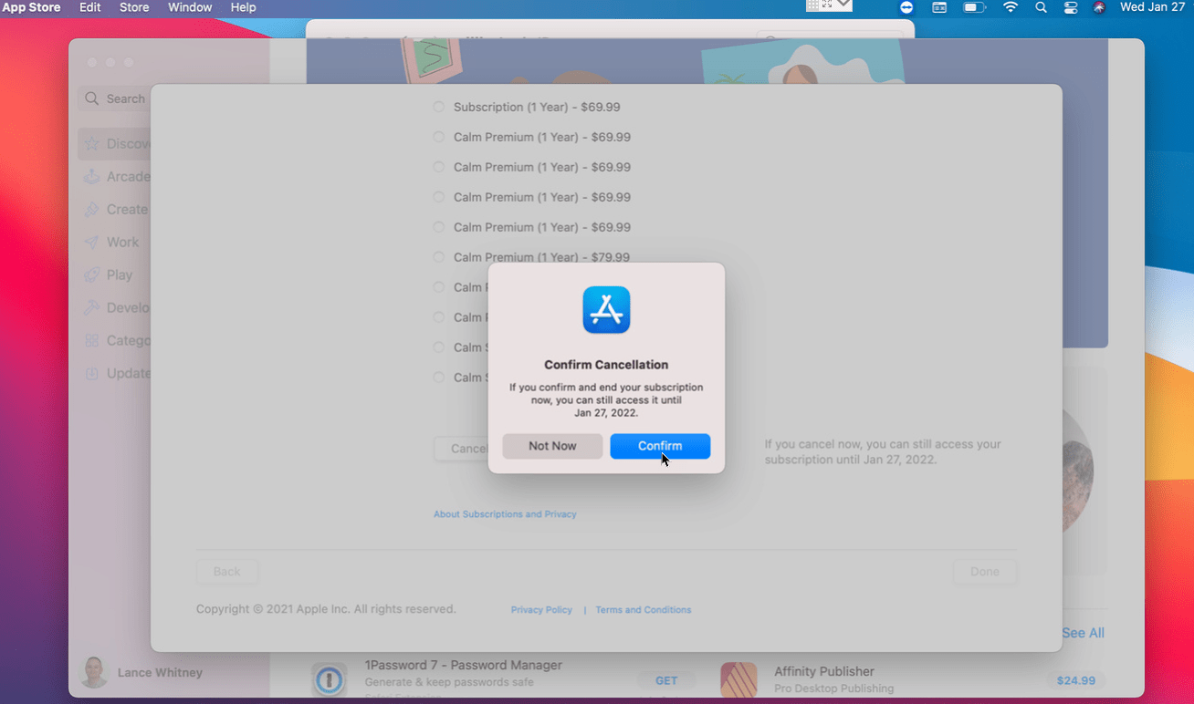
Task: Click the TeamViewer icon in menu bar
Action: coord(906,7)
